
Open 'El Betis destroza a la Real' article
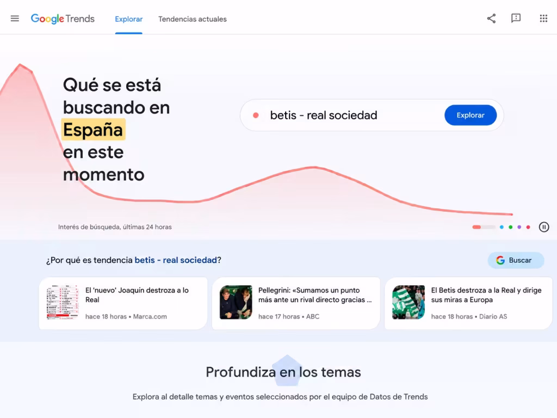[x=468, y=303]
